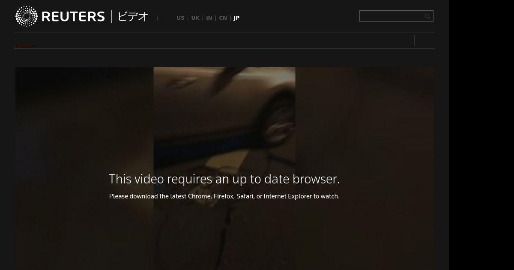Click the Reuters logo
This screenshot has height=270, width=514.
[60, 16]
